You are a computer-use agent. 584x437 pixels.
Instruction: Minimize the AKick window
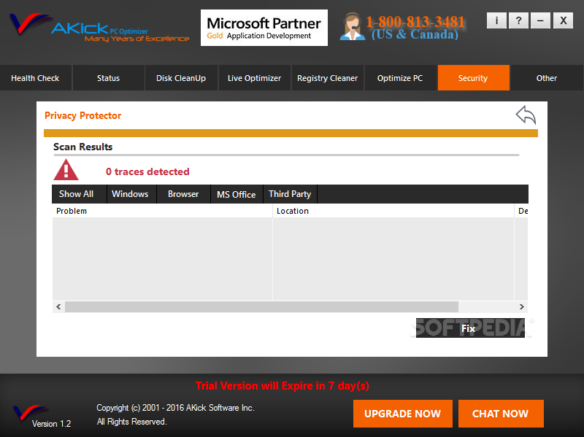tap(540, 20)
